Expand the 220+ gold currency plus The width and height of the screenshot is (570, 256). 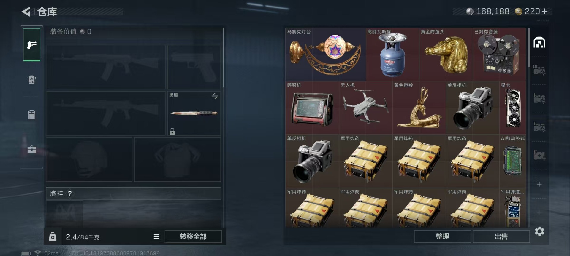pyautogui.click(x=544, y=11)
